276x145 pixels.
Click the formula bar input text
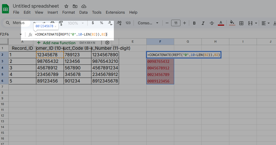click(71, 34)
